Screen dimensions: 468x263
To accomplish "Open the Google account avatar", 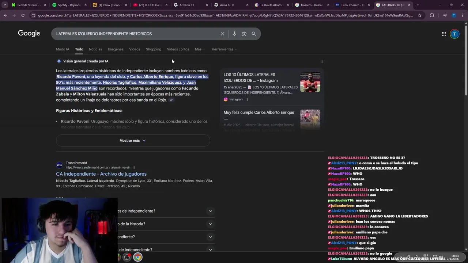I will tap(454, 34).
